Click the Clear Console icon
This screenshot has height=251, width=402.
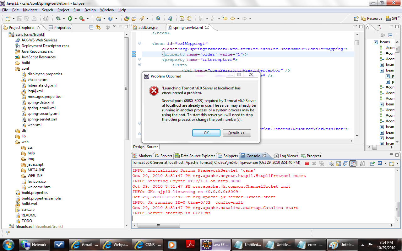331,163
